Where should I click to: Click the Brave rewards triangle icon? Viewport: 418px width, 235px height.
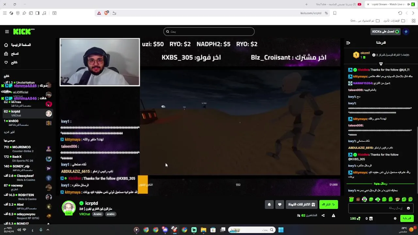tap(99, 13)
